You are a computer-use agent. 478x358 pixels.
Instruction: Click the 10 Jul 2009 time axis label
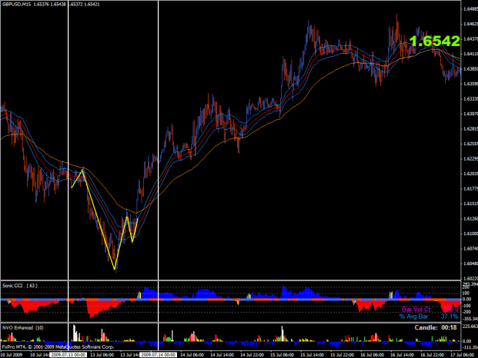(x=12, y=355)
